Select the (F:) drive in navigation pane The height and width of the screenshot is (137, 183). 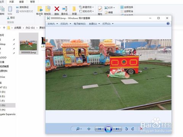3,101
